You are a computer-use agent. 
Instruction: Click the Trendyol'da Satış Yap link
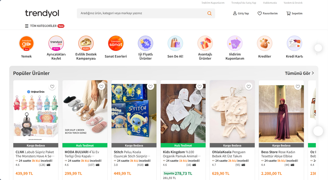pos(244,3)
